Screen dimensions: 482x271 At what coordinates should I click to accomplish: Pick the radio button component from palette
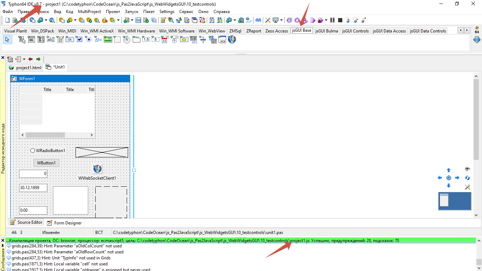point(88,40)
